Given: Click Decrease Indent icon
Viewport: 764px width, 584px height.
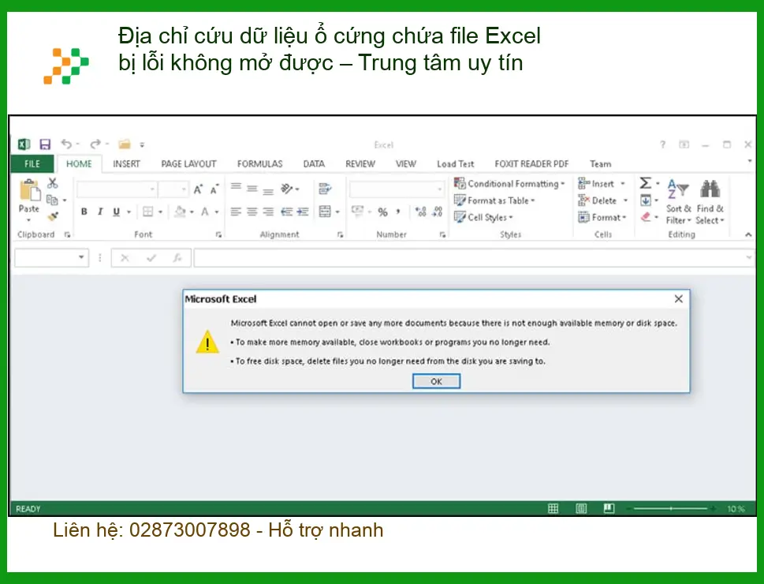Looking at the screenshot, I should pyautogui.click(x=286, y=212).
